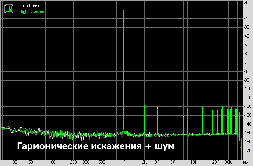Image resolution: width=253 pixels, height=166 pixels.
Task: Click the 50 frequency axis label
Action: pyautogui.click(x=31, y=162)
